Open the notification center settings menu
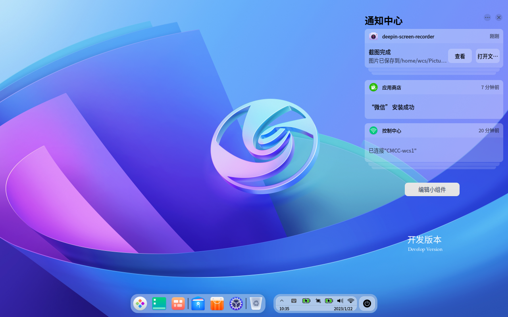Screen dimensions: 508x317 (x=487, y=17)
